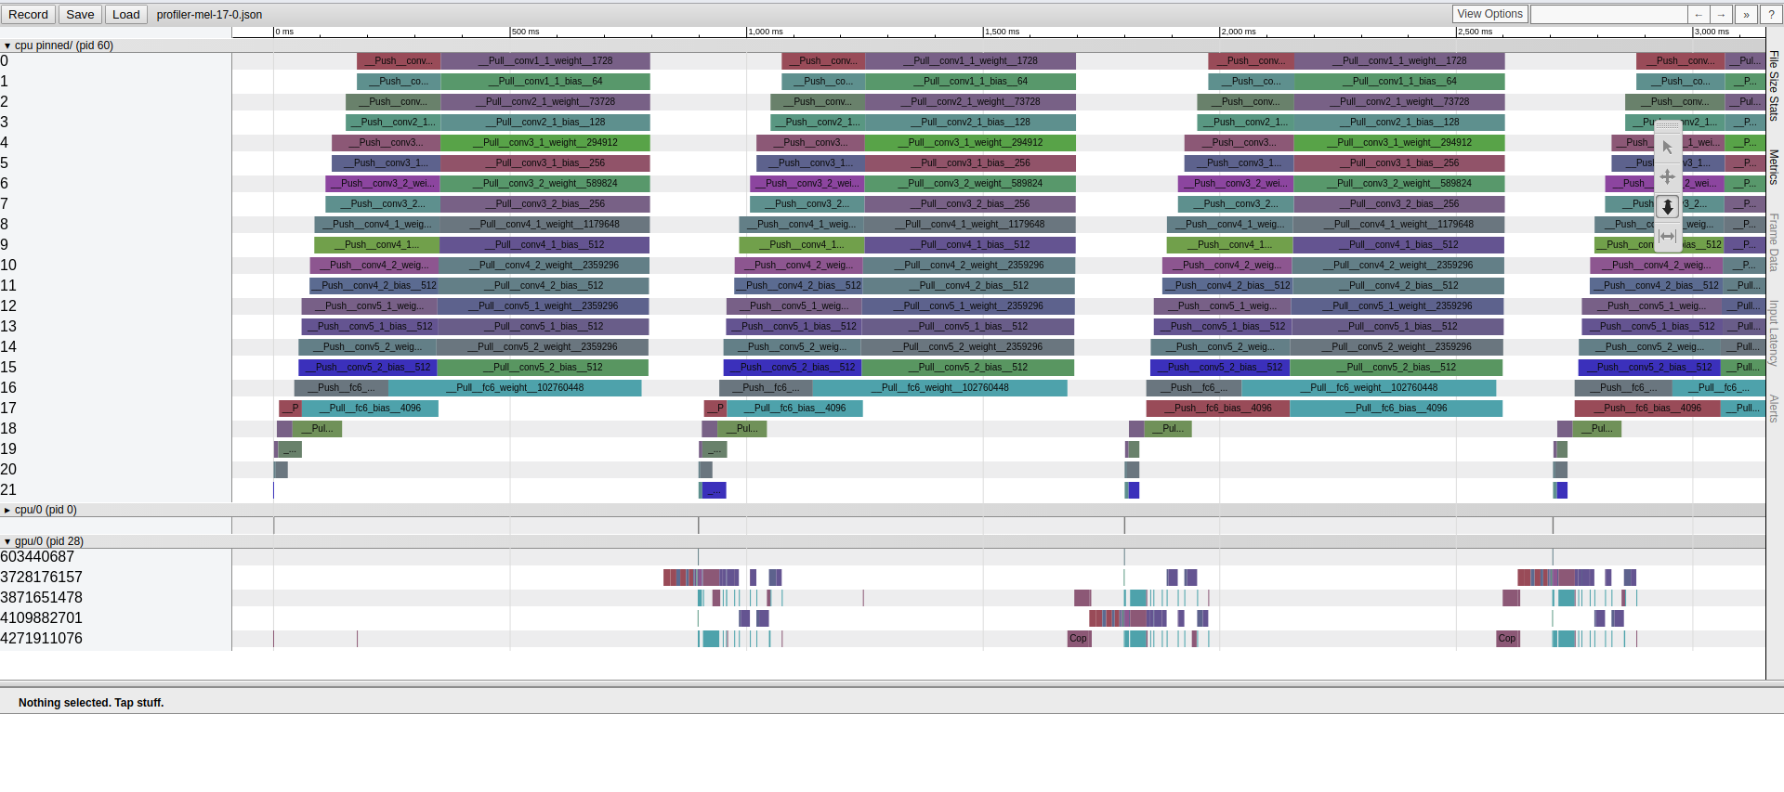Open the Input Latency side tab
The image size is (1784, 792).
tap(1774, 332)
